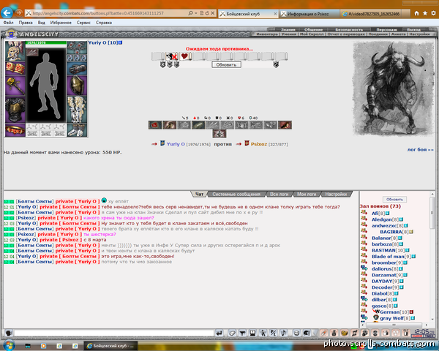
Task: Open the Общение top menu
Action: pyautogui.click(x=314, y=29)
